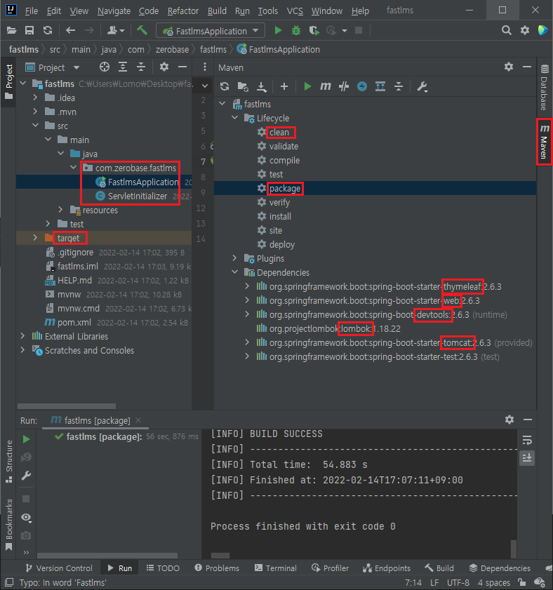The image size is (553, 590).
Task: Build project hammer icon
Action: (x=142, y=30)
